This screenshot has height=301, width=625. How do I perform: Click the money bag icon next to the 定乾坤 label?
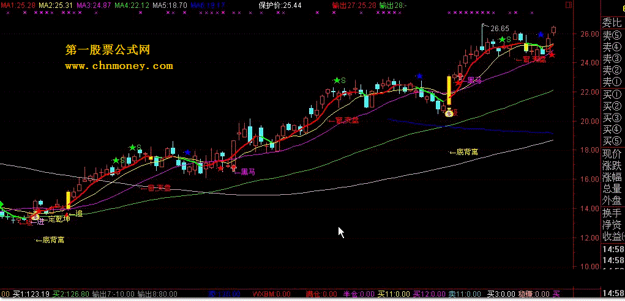(x=36, y=217)
